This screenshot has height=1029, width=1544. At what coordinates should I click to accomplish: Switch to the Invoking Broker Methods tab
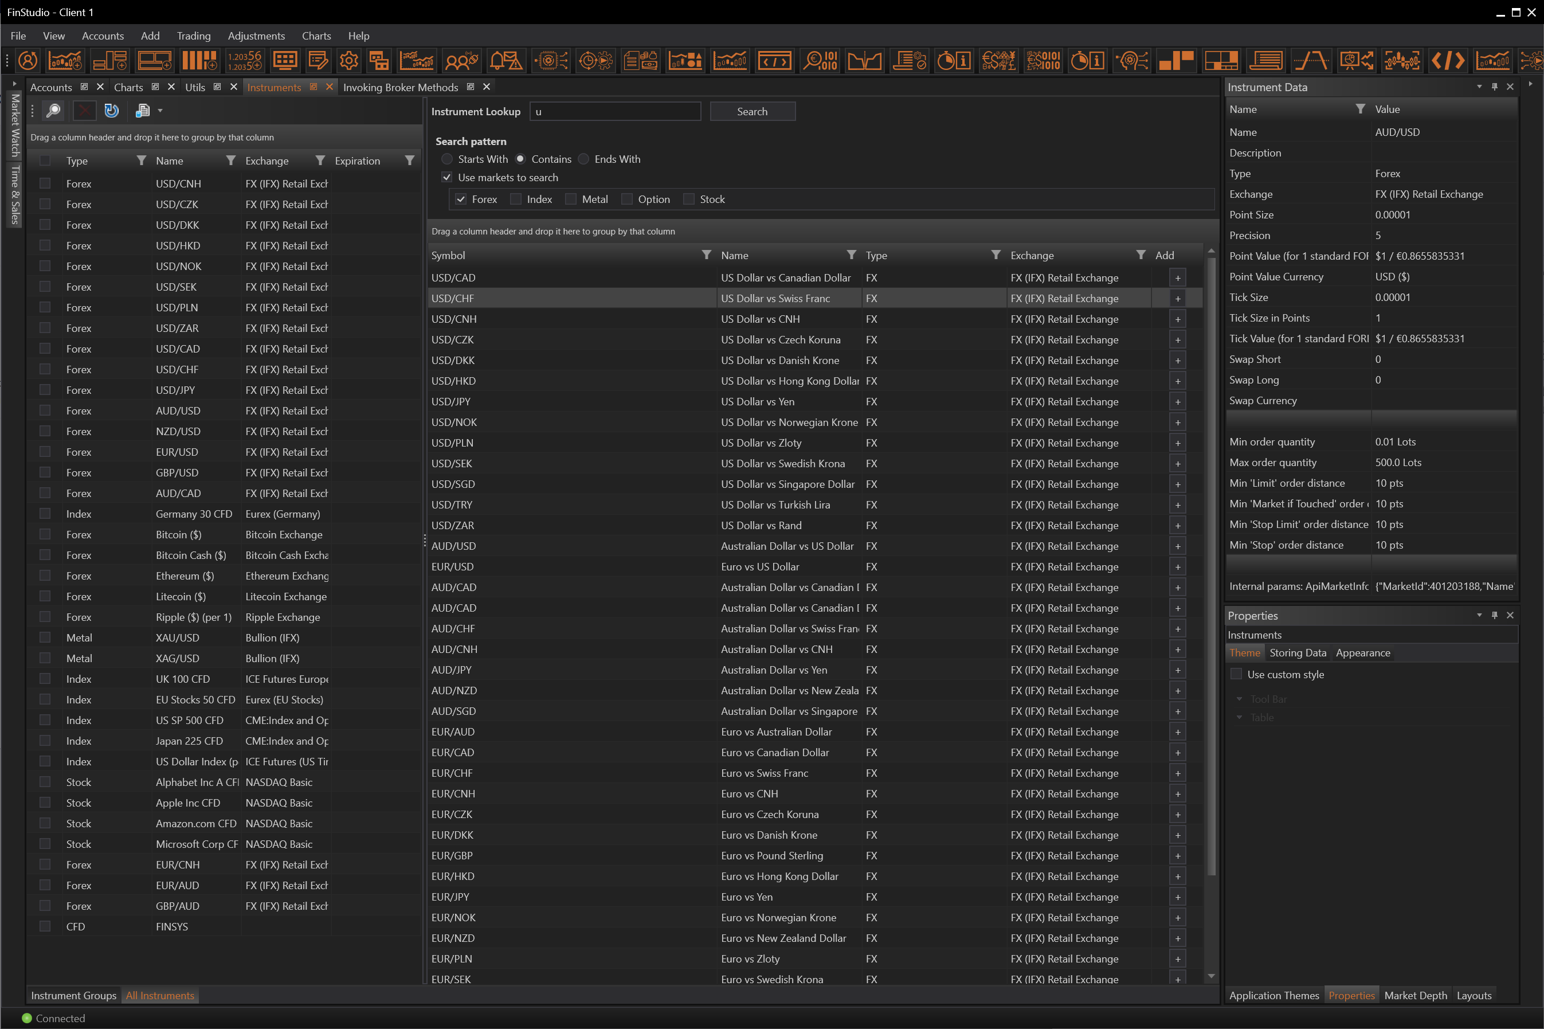click(x=400, y=87)
